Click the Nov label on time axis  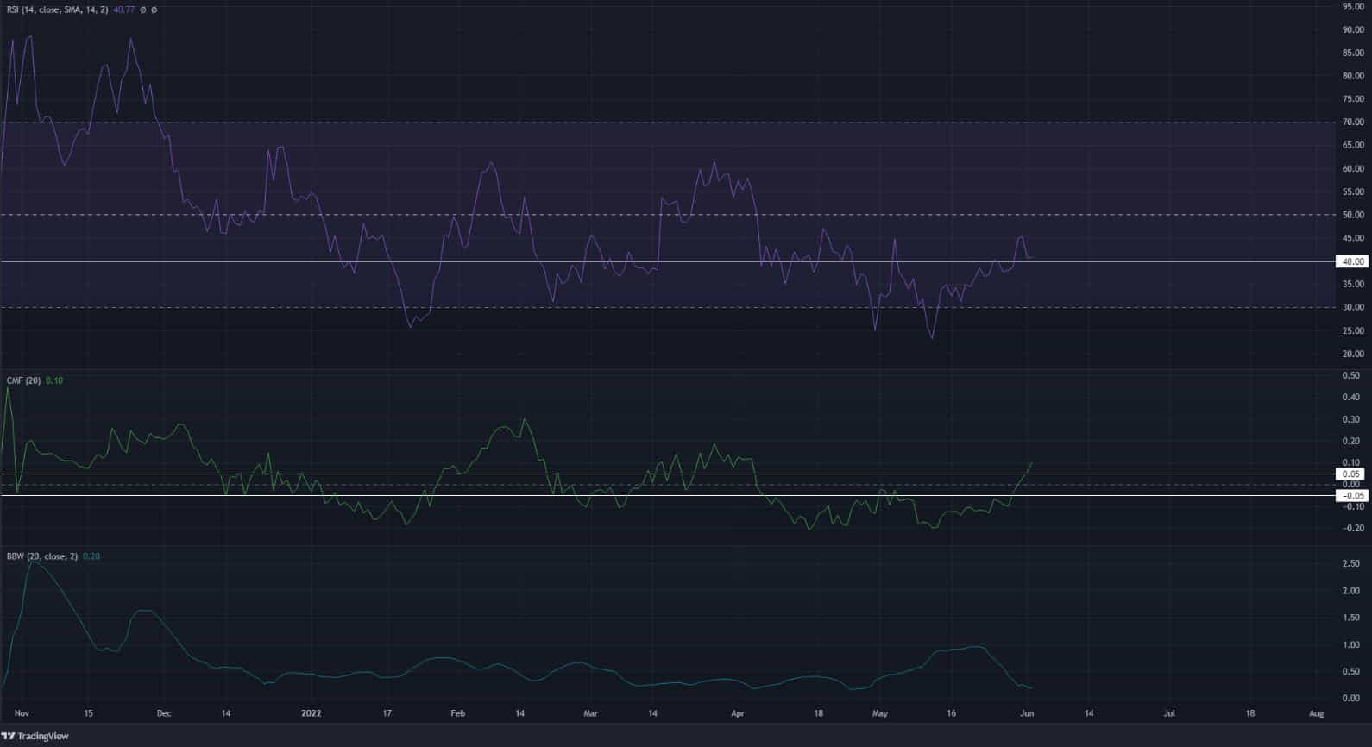pyautogui.click(x=22, y=713)
